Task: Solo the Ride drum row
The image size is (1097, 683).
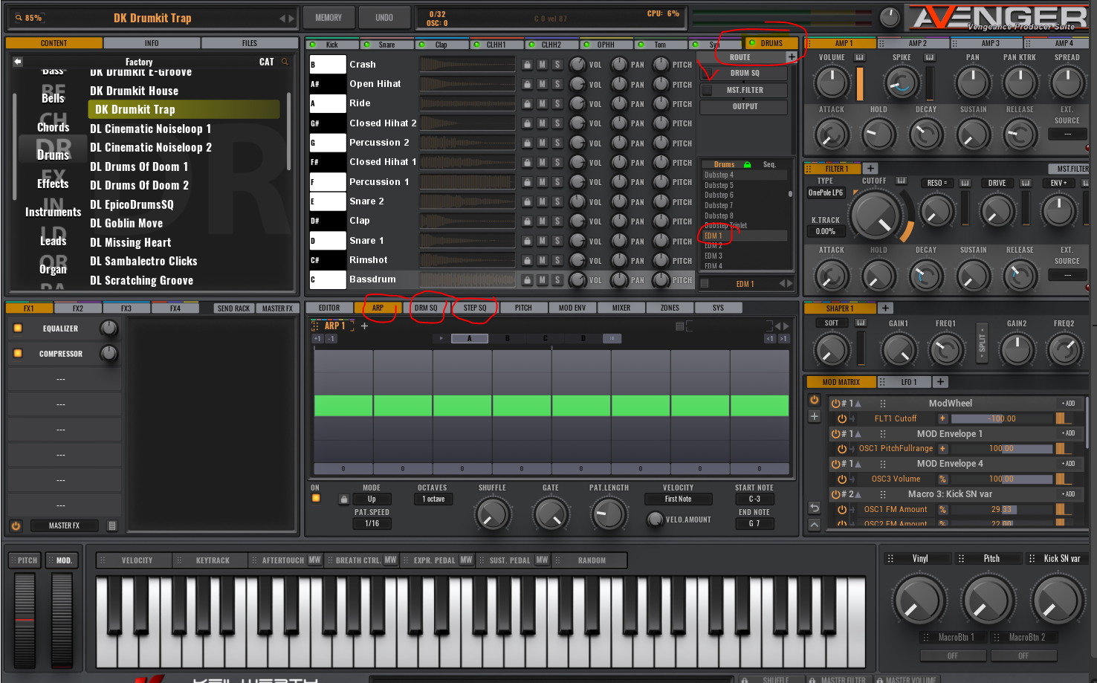Action: pyautogui.click(x=557, y=103)
